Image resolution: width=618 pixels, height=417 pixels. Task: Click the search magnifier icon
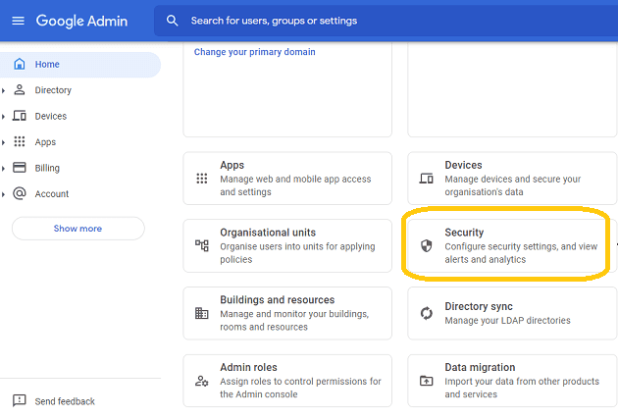click(x=173, y=21)
